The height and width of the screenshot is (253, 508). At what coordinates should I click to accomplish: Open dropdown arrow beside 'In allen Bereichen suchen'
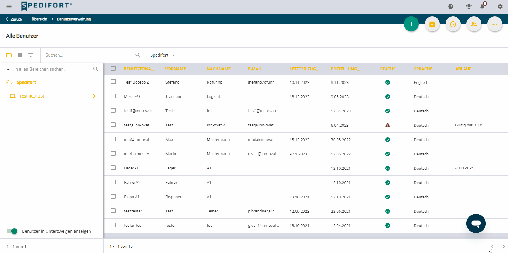8,69
